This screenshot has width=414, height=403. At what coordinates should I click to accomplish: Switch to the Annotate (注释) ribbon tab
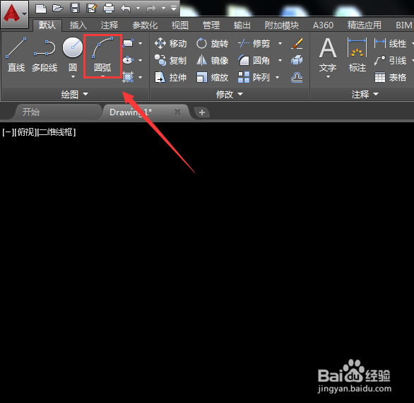[110, 25]
